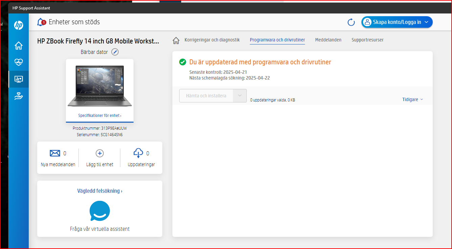
Task: Open the support hand-heart sidebar icon
Action: [x=19, y=96]
